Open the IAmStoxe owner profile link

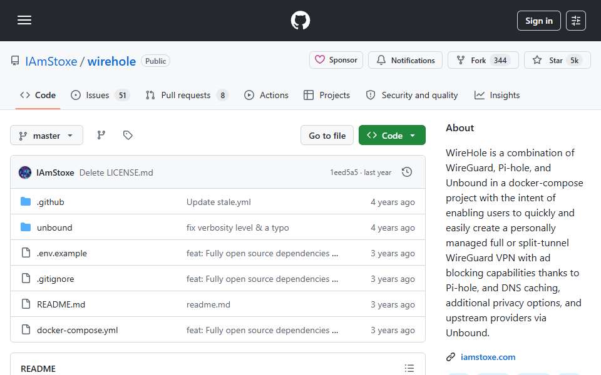click(x=51, y=61)
